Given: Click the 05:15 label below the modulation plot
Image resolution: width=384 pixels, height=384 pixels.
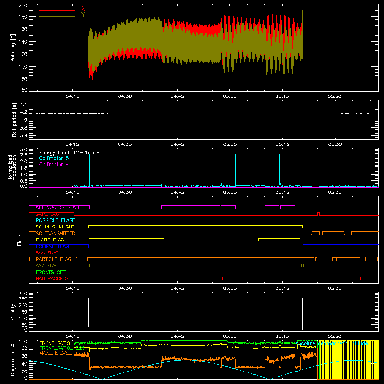Looking at the screenshot, I should 282,192.
